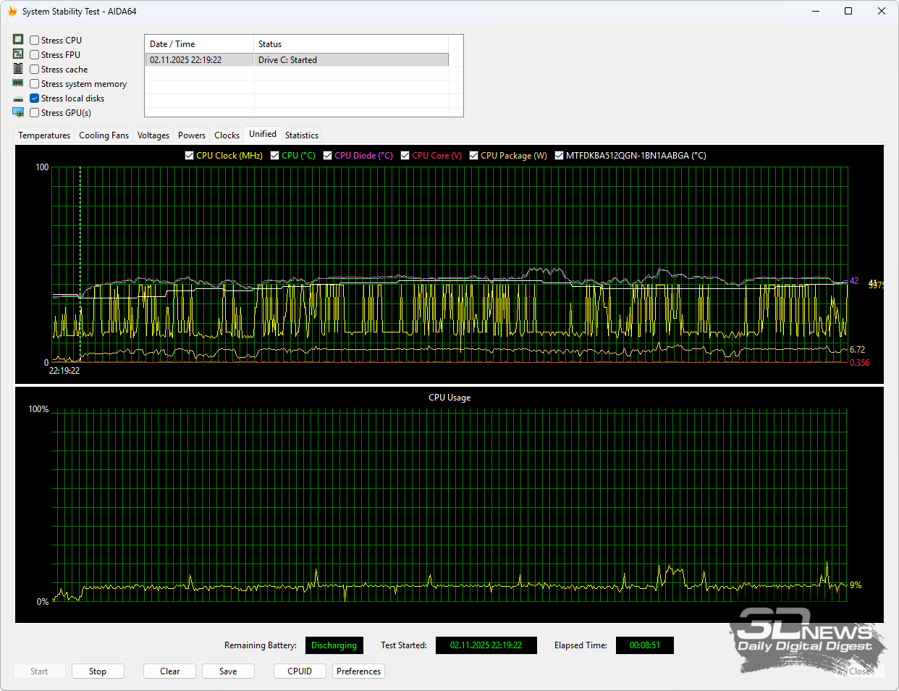This screenshot has width=899, height=691.
Task: Open the CPUID window
Action: (300, 671)
